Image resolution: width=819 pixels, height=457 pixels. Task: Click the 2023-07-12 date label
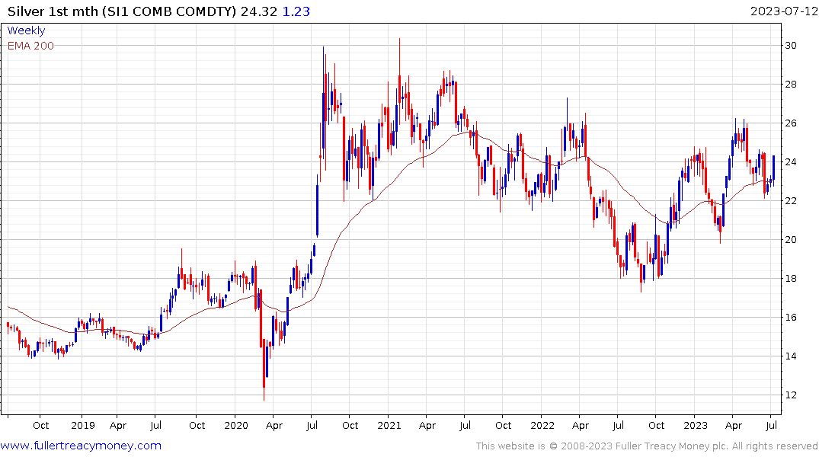783,11
